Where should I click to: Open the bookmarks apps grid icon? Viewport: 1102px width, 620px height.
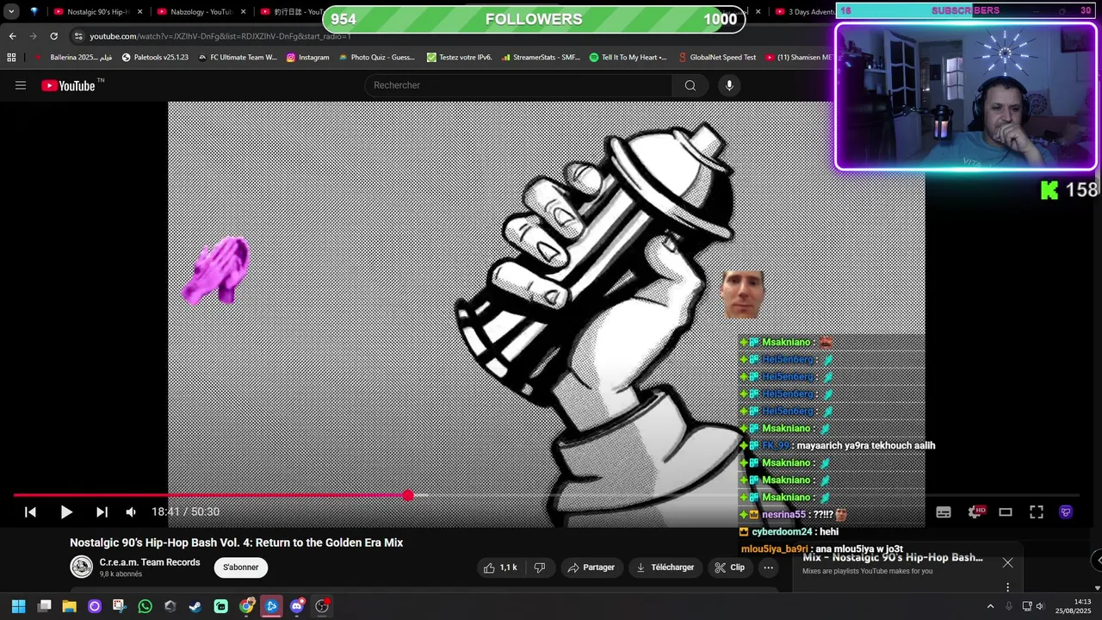pyautogui.click(x=11, y=58)
